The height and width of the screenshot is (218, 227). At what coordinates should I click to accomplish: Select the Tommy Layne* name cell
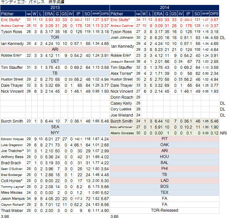point(13,187)
